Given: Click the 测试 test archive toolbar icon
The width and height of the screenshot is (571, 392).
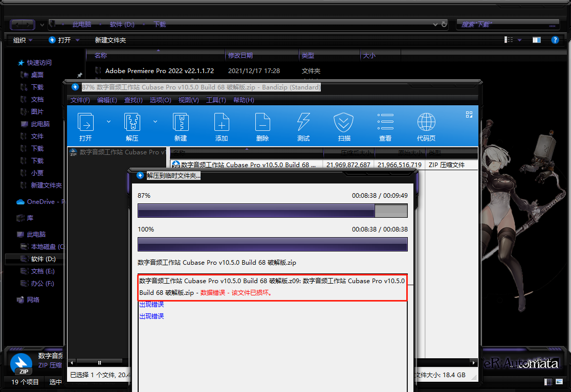Looking at the screenshot, I should (x=303, y=127).
